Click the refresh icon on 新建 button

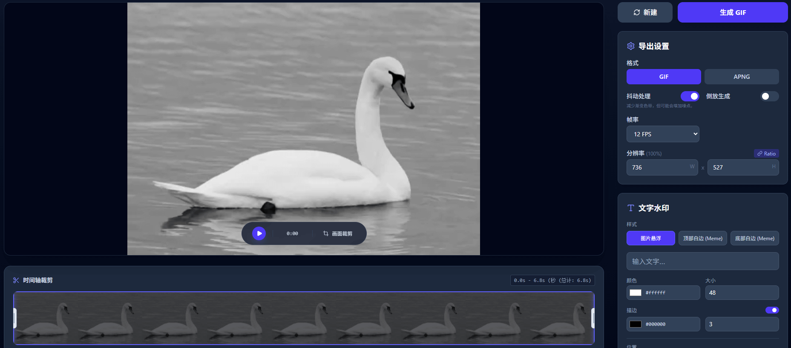[x=637, y=12]
